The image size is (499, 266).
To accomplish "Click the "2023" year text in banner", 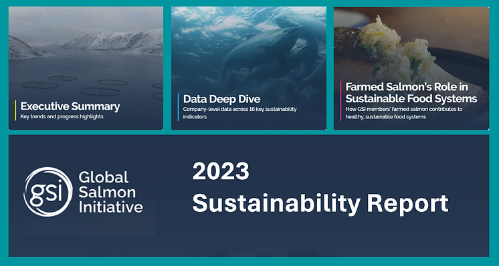I will (221, 171).
